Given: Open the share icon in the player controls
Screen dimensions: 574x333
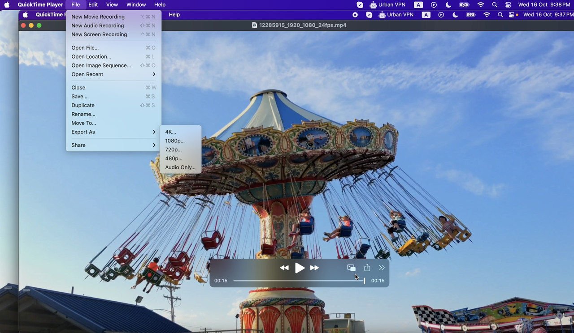Looking at the screenshot, I should (367, 268).
